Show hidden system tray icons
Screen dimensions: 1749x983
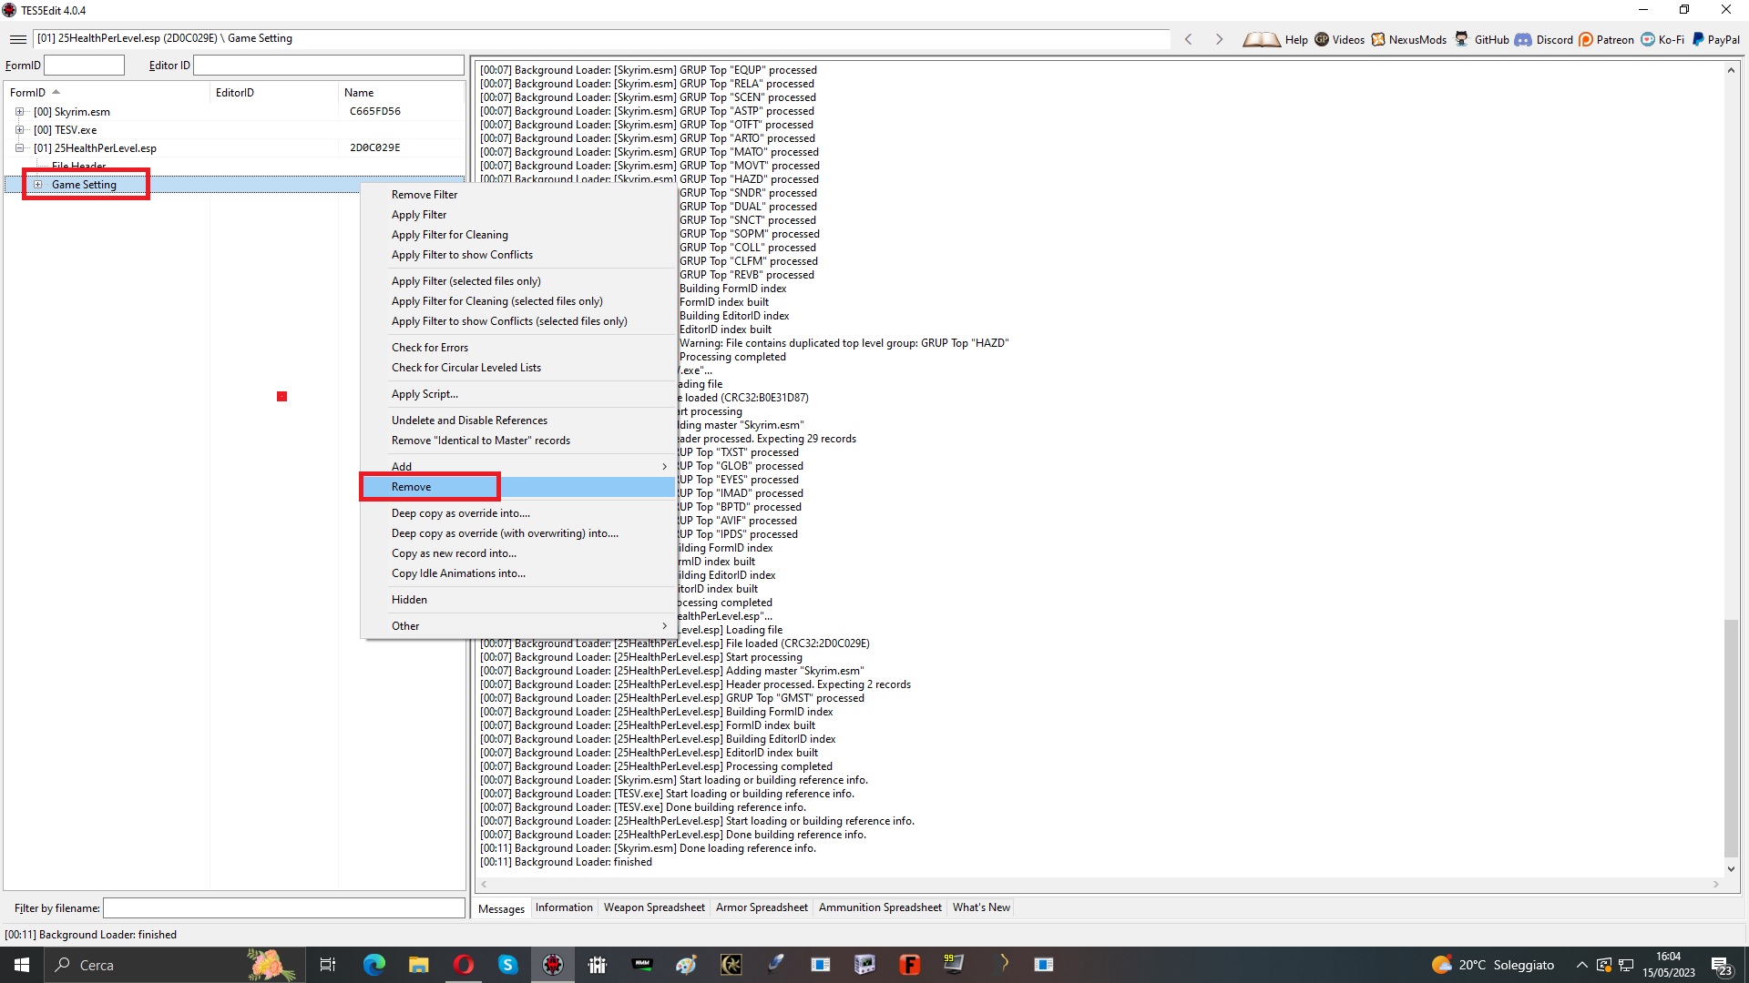pyautogui.click(x=1582, y=965)
